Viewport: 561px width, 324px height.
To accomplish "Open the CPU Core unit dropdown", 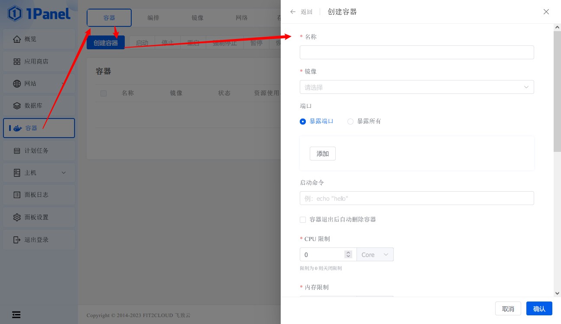I will tap(375, 255).
